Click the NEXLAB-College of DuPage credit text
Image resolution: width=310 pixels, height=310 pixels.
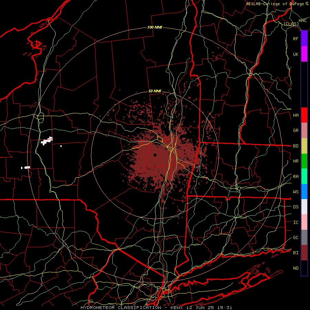(x=277, y=4)
